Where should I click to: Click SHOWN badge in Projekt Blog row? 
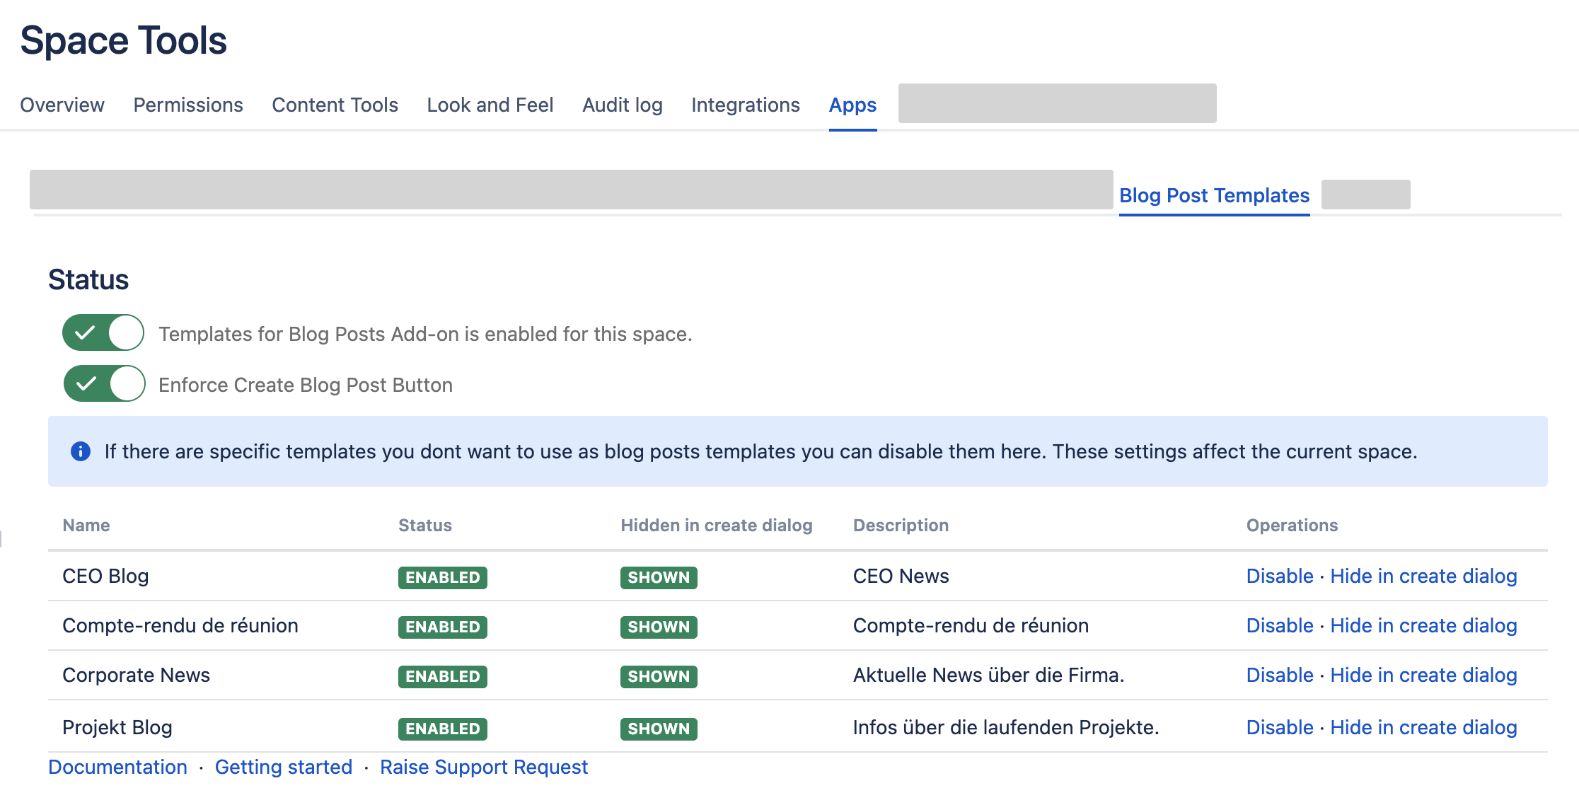pyautogui.click(x=658, y=729)
